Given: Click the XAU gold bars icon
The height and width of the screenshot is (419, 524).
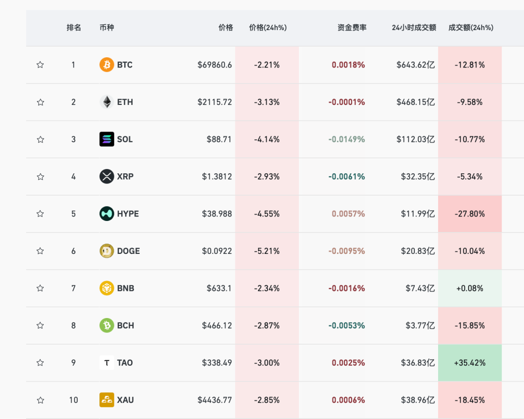Looking at the screenshot, I should (x=107, y=400).
